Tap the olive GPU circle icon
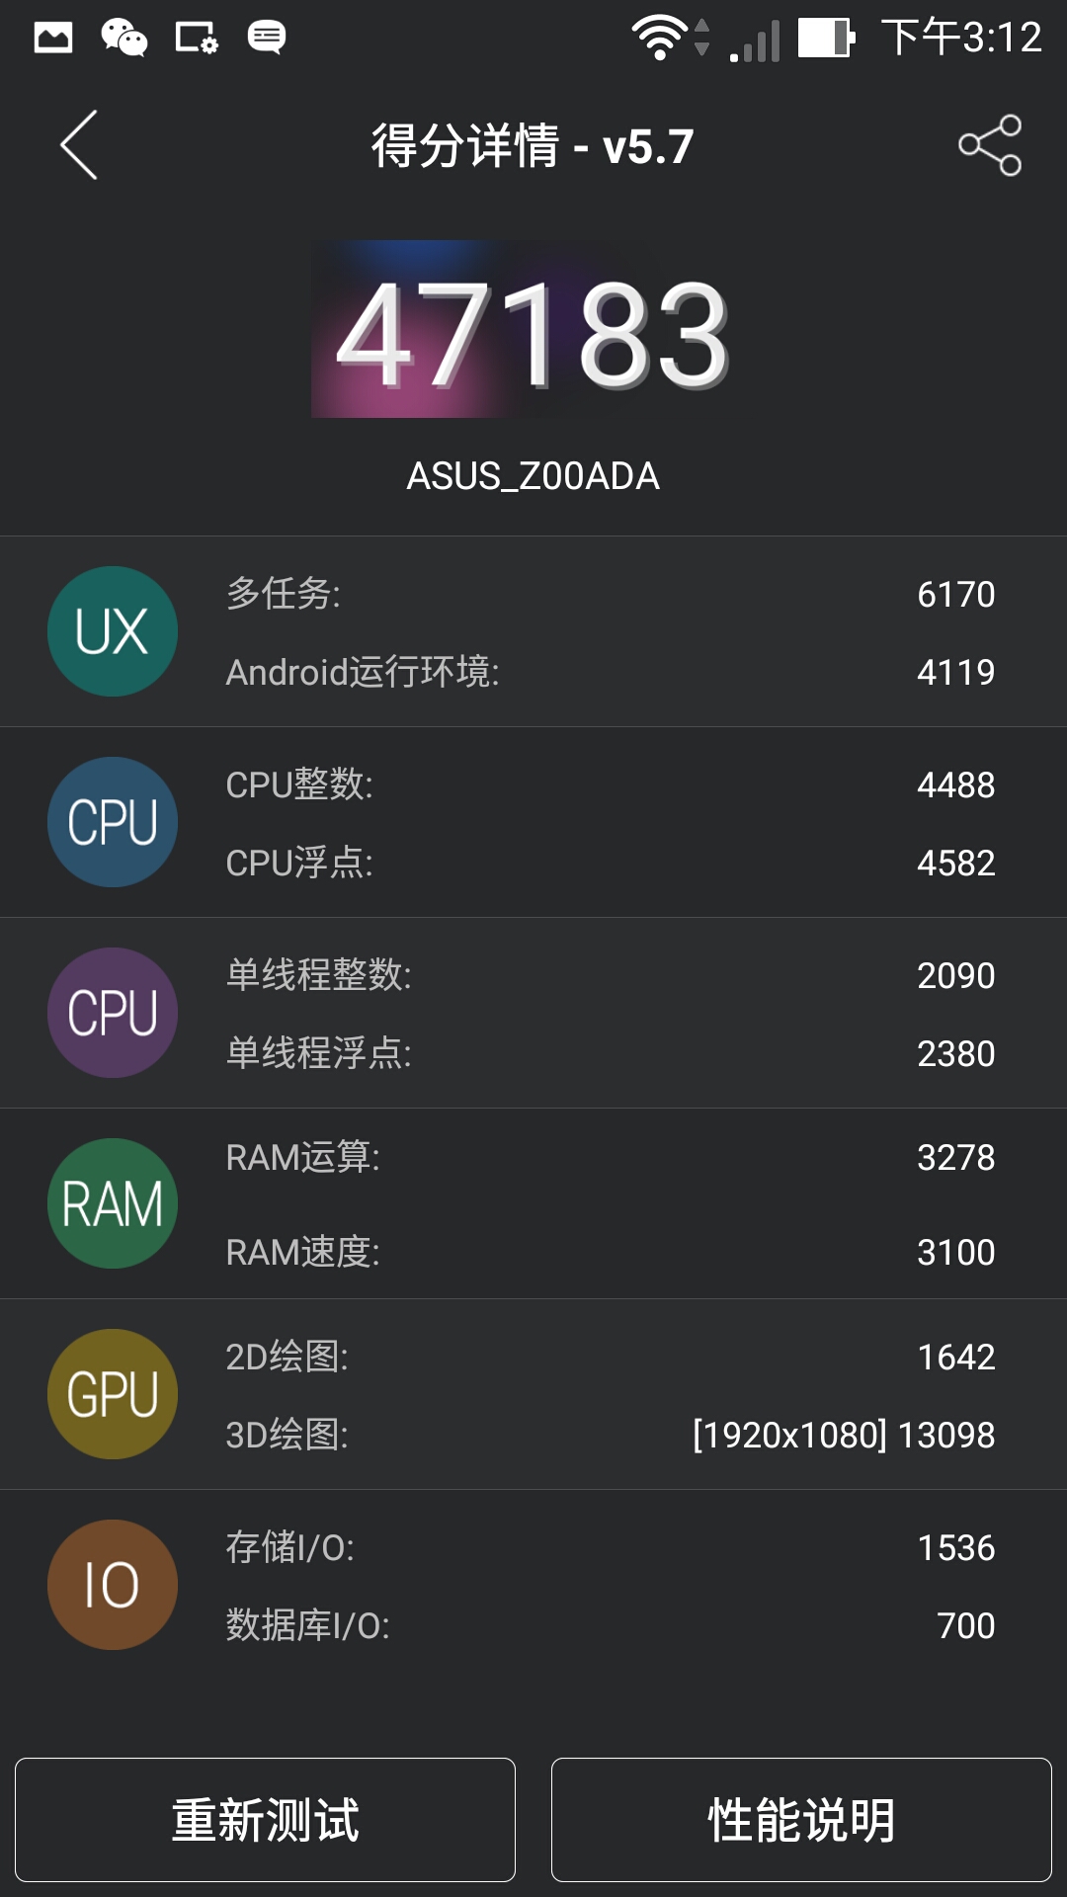The width and height of the screenshot is (1067, 1897). point(113,1394)
